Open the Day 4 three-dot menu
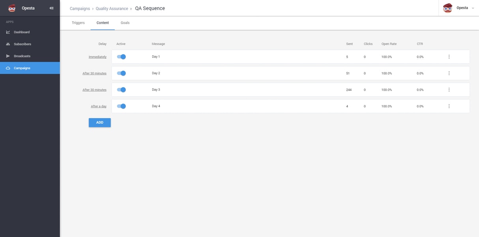The height and width of the screenshot is (237, 479). (449, 106)
